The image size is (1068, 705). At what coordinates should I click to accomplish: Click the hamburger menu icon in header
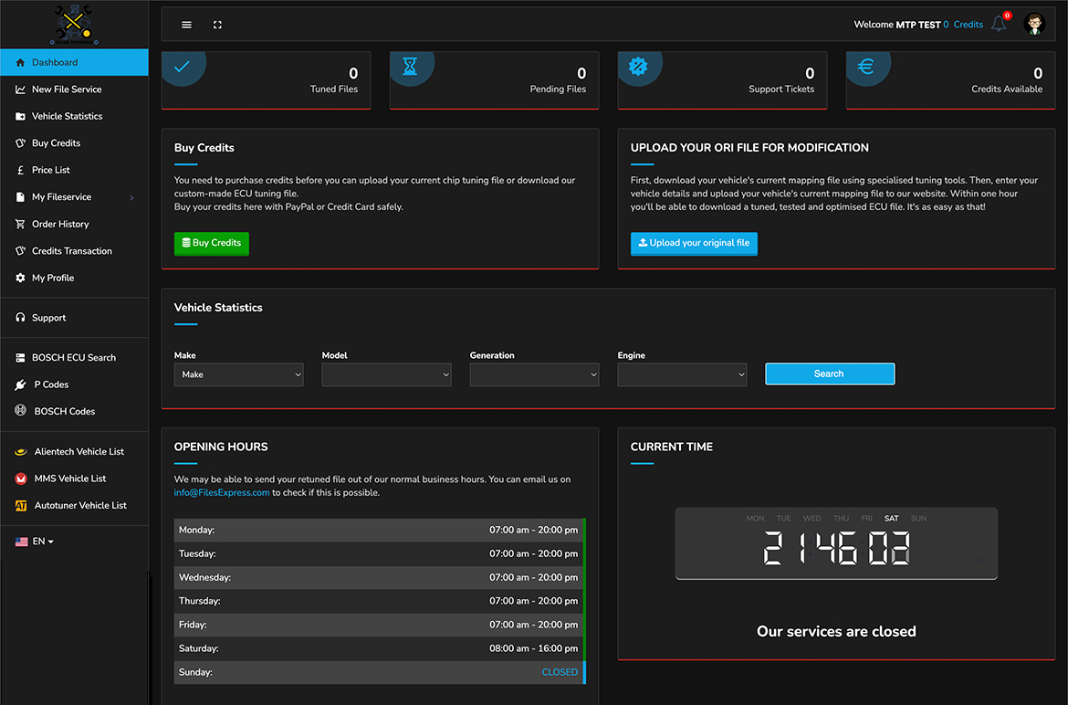click(x=186, y=25)
